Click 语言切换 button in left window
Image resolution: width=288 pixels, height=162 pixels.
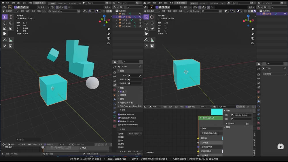pyautogui.click(x=39, y=3)
